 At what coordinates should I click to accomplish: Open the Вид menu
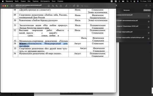point(29,1)
